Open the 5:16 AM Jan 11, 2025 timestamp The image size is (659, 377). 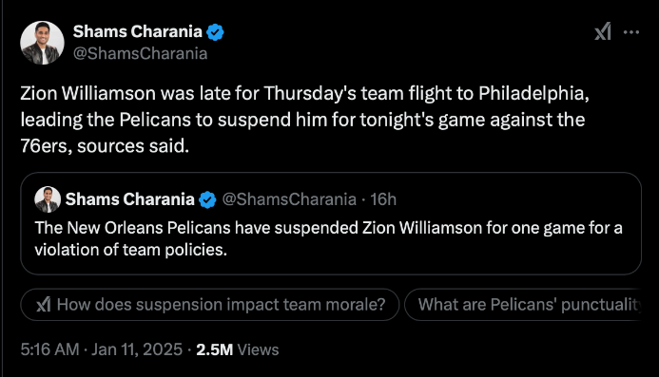[102, 349]
